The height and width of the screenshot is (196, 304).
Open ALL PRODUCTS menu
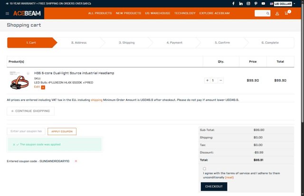100,13
